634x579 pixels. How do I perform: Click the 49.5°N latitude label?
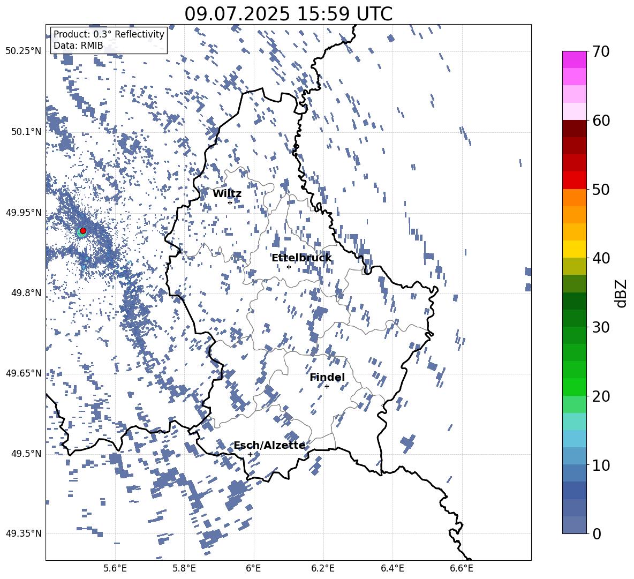pos(26,454)
